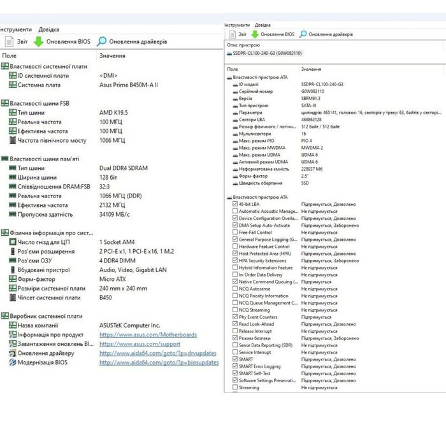Click the icon beside 'Оновлення драйверу' row
Image resolution: width=446 pixels, height=446 pixels.
[13, 353]
